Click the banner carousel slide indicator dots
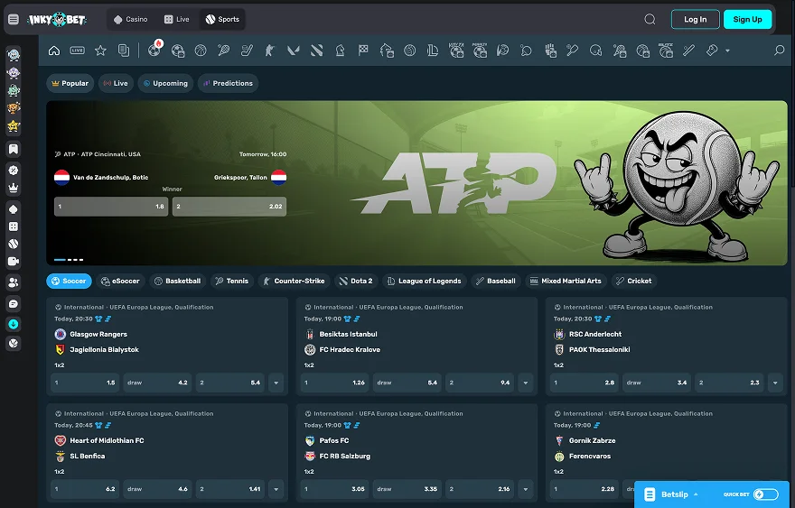795x508 pixels. [x=69, y=260]
